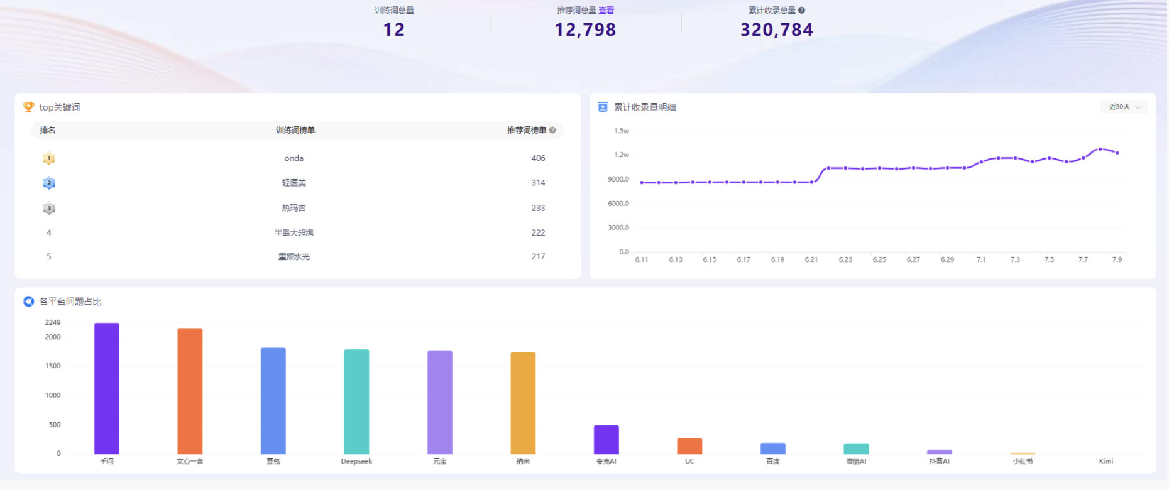Click the 抖音AI bar
Screen dimensions: 1169x490
[940, 452]
